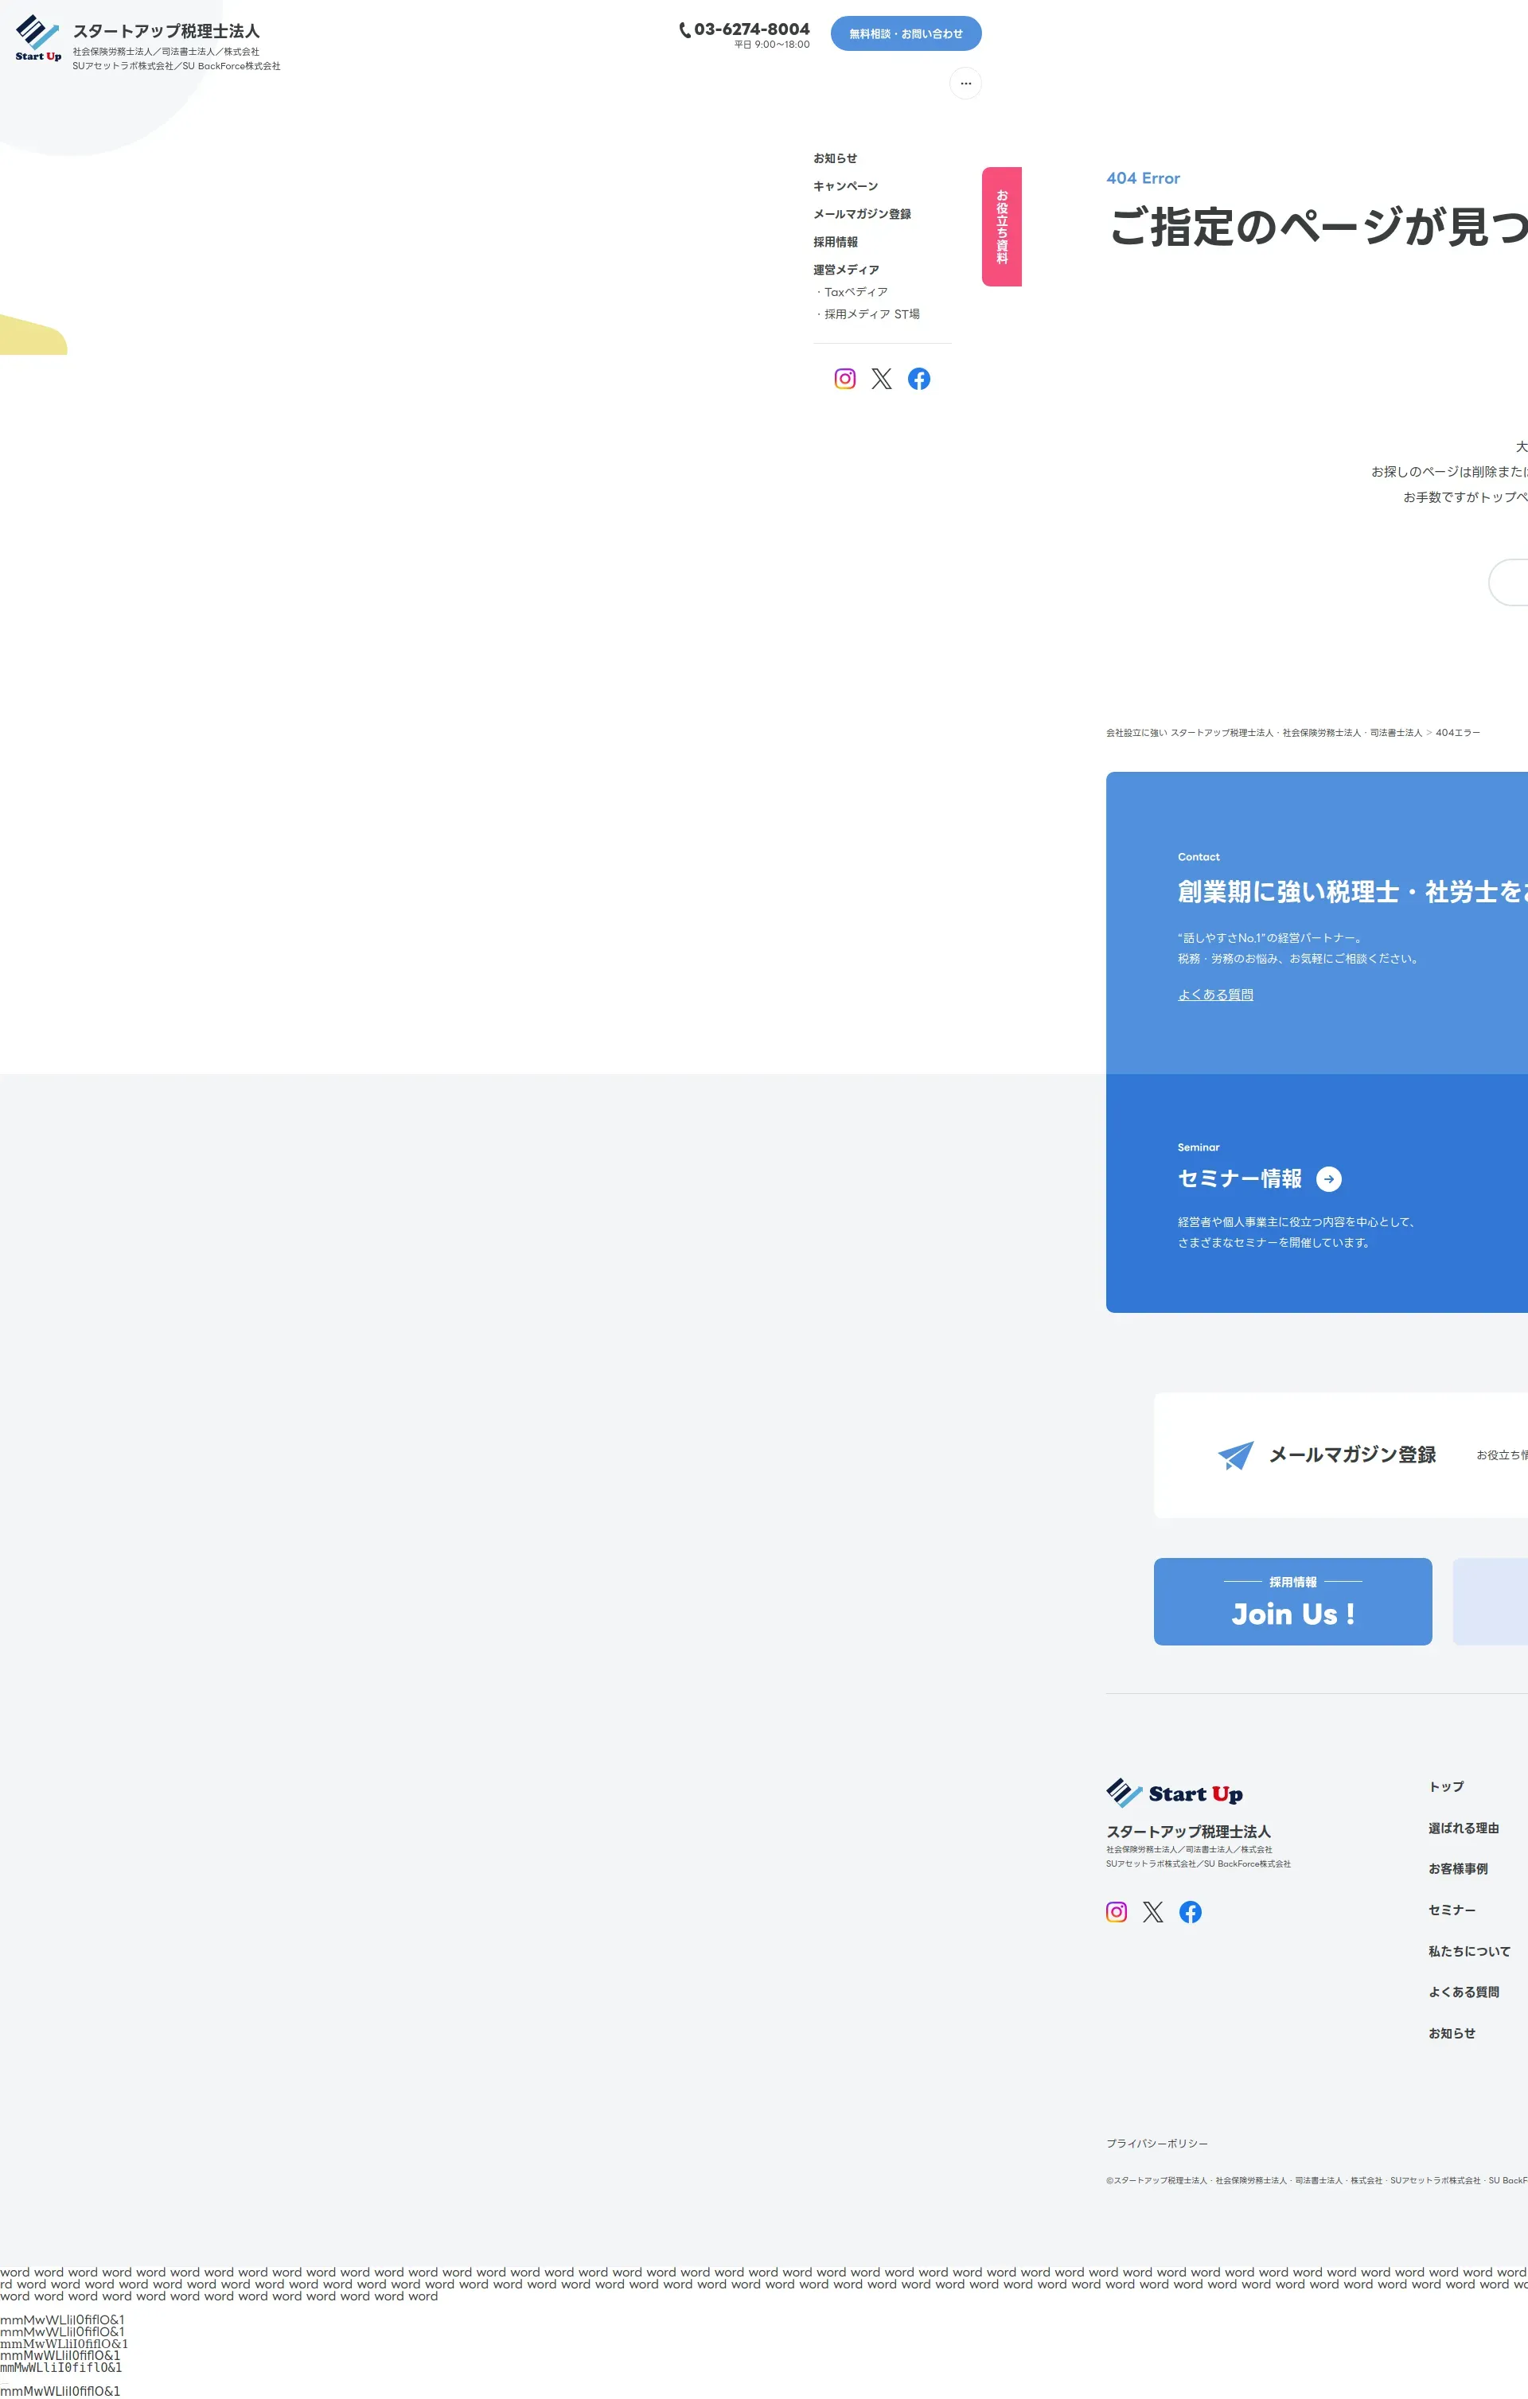The height and width of the screenshot is (2399, 1528).
Task: Open Taxペディア media link
Action: [856, 292]
